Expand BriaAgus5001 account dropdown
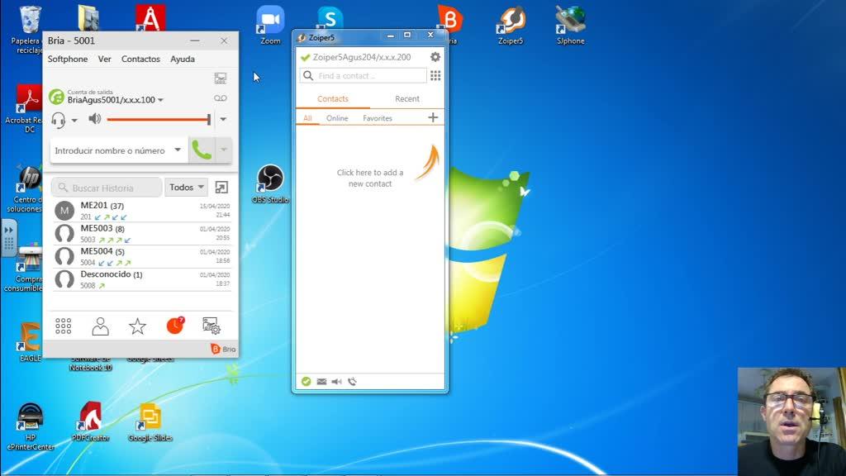Viewport: 846px width, 476px height. 160,100
